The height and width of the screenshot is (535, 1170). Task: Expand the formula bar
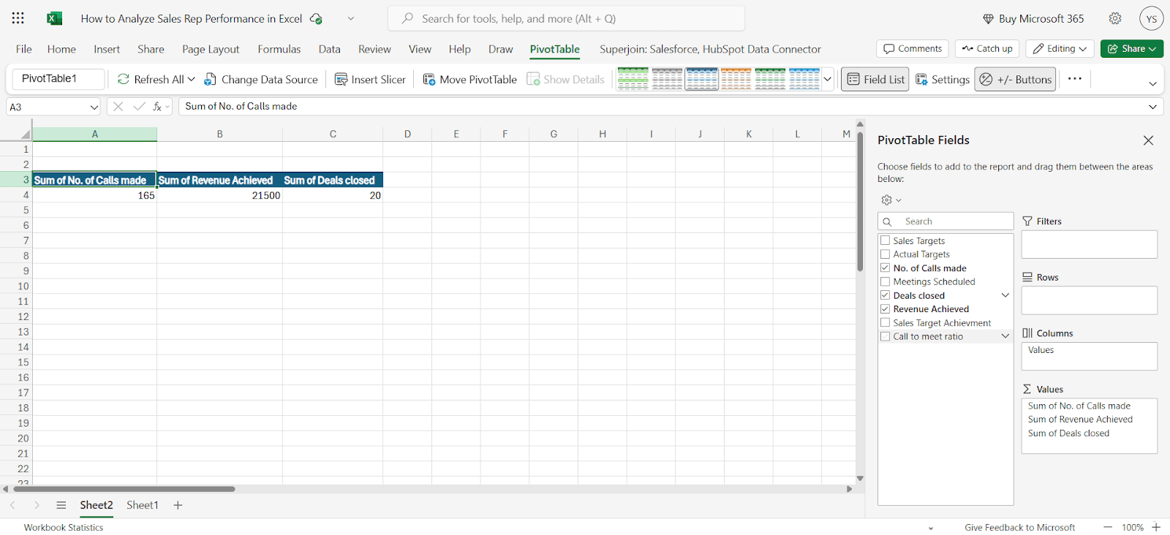(1152, 107)
